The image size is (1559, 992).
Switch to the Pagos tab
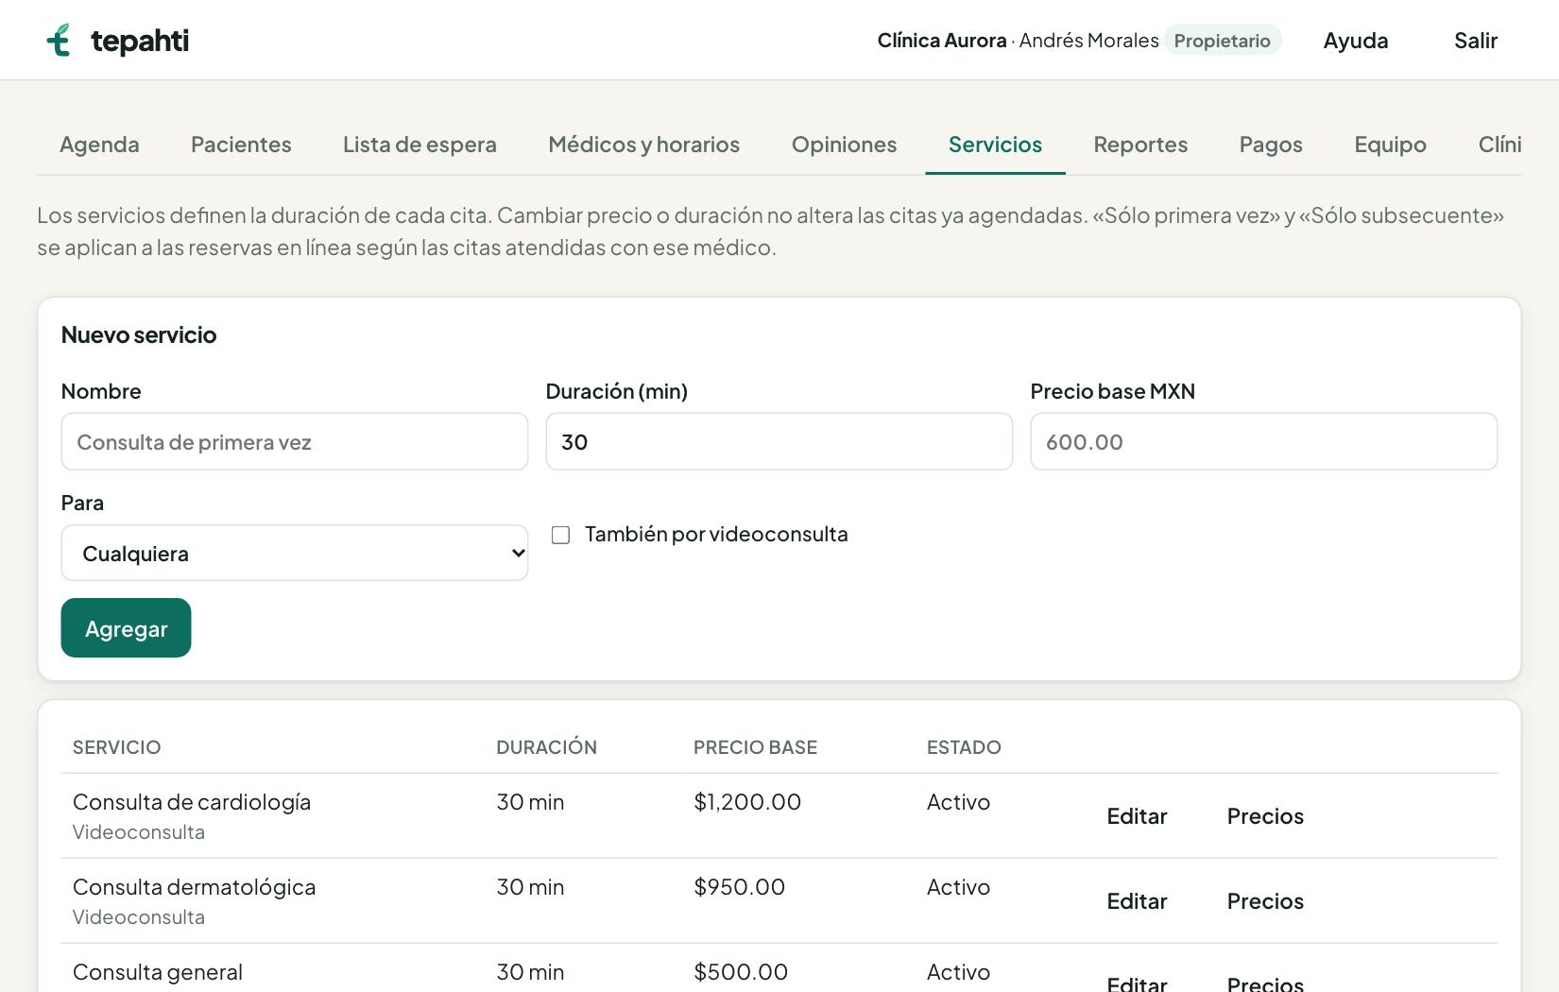point(1271,145)
